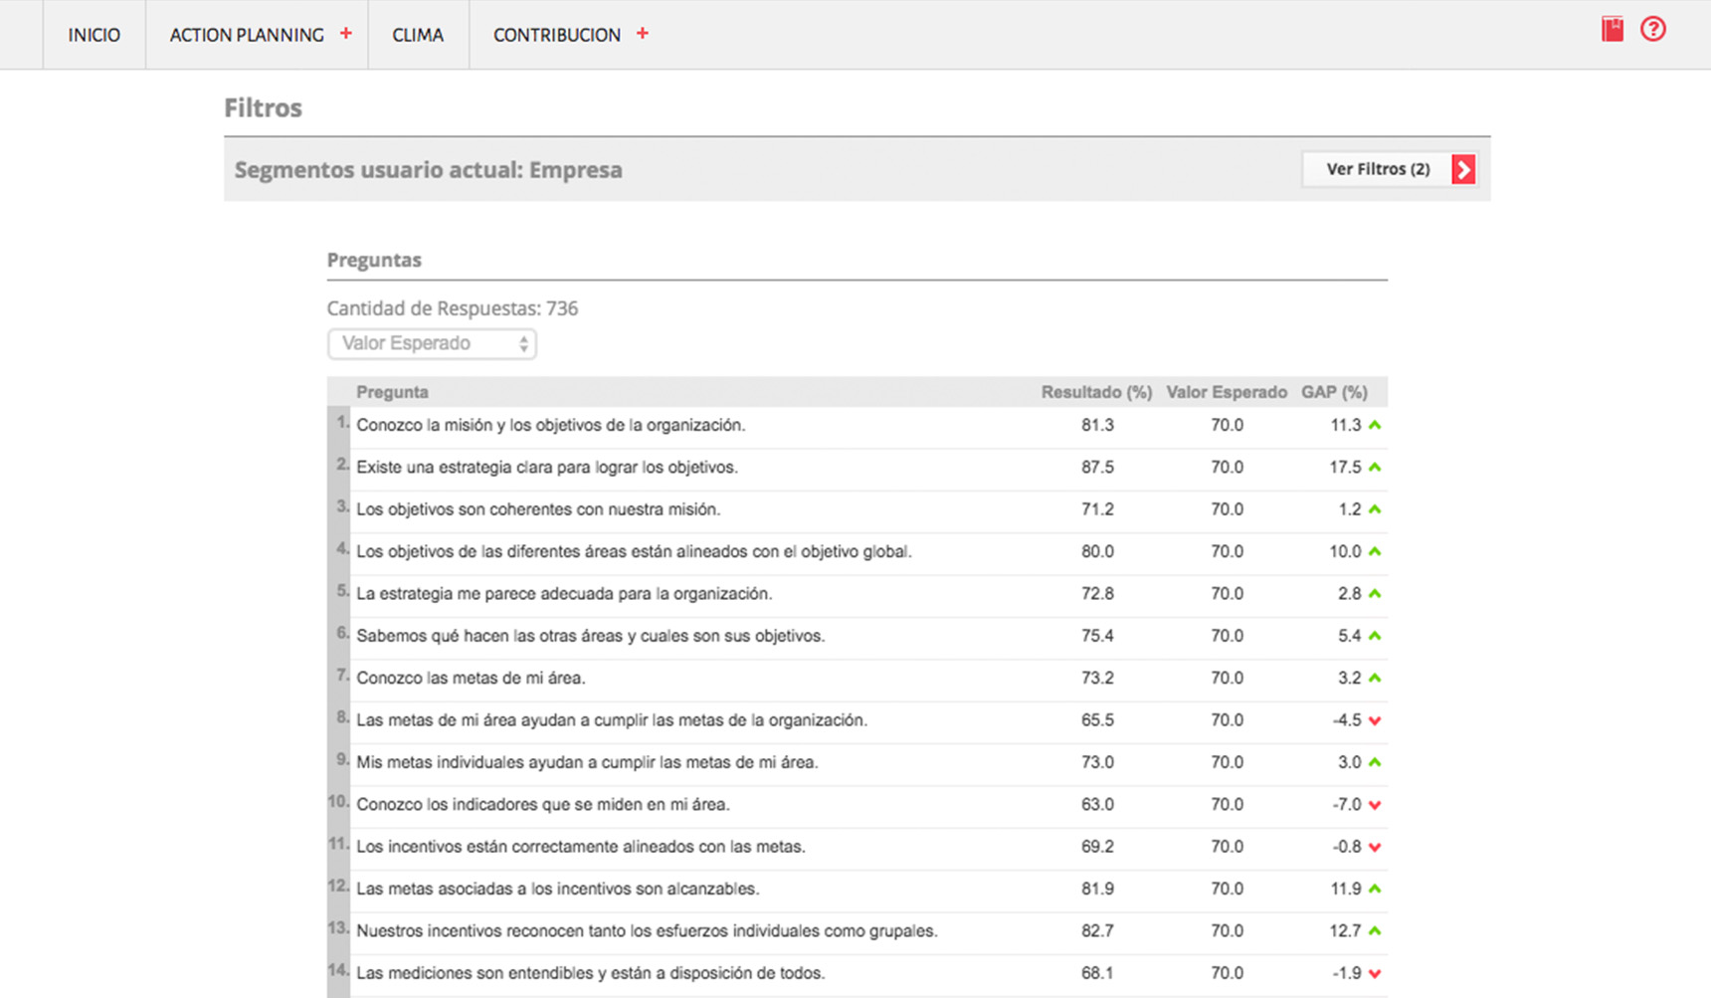
Task: Open the help question mark icon
Action: [x=1653, y=30]
